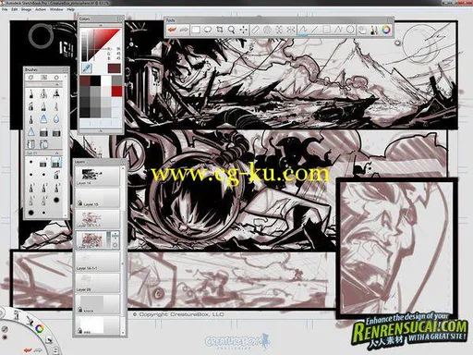This screenshot has width=473, height=355.
Task: Open the Help menu
Action: tap(70, 9)
